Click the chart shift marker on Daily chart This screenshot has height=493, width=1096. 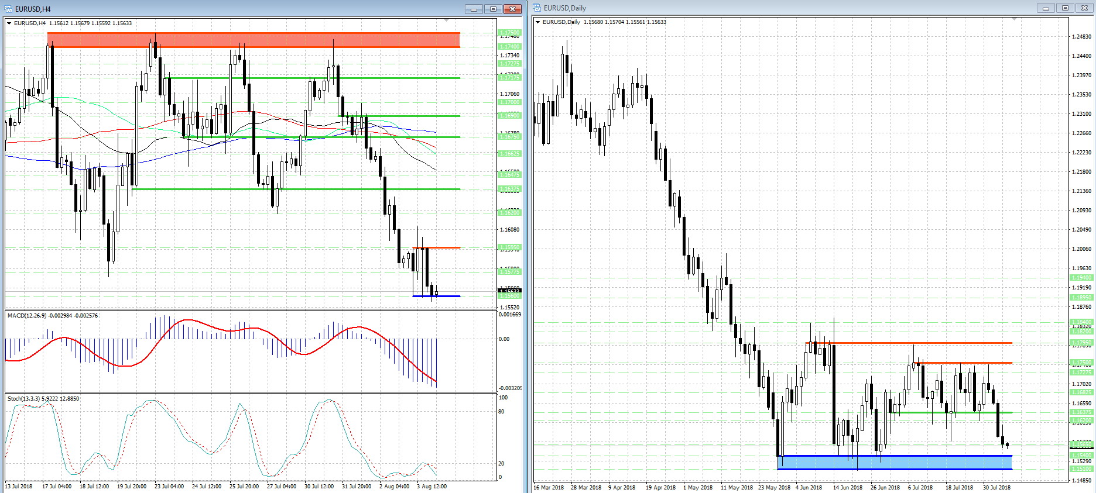click(1014, 19)
